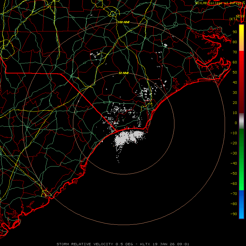Click the 10 value on the velocity scale
The height and width of the screenshot is (246, 246).
(x=235, y=113)
